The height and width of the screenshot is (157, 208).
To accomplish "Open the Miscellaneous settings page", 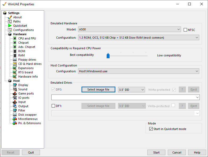I will pyautogui.click(x=28, y=119).
